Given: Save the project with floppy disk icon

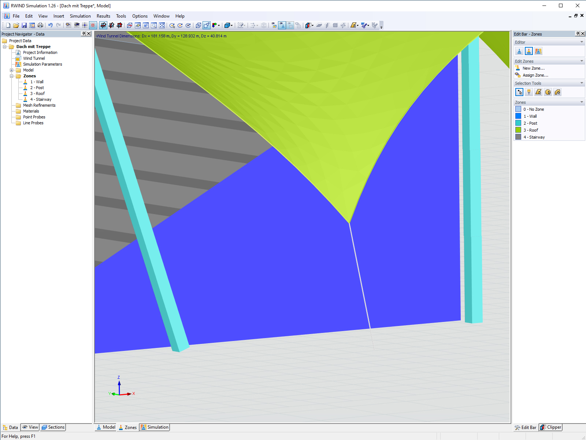Looking at the screenshot, I should click(24, 25).
